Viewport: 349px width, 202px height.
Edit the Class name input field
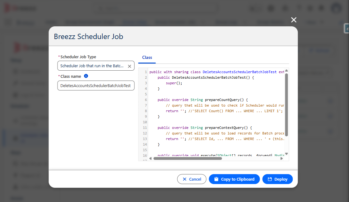pyautogui.click(x=96, y=86)
